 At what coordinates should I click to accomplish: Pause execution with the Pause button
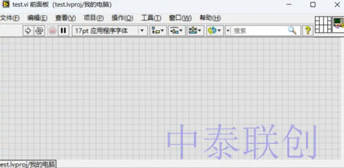pyautogui.click(x=63, y=31)
